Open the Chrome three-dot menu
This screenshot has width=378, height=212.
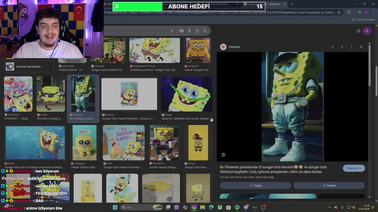pyautogui.click(x=374, y=12)
